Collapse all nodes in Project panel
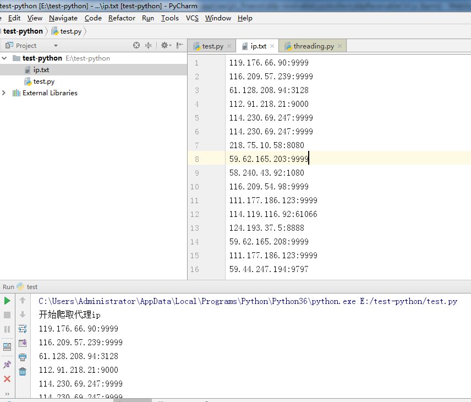This screenshot has height=402, width=471. tap(147, 45)
